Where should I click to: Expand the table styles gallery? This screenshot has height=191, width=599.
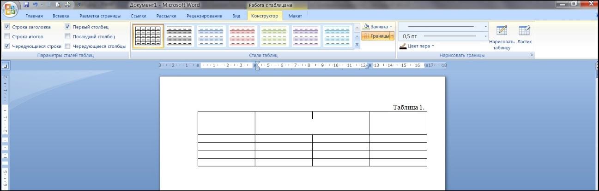point(357,45)
